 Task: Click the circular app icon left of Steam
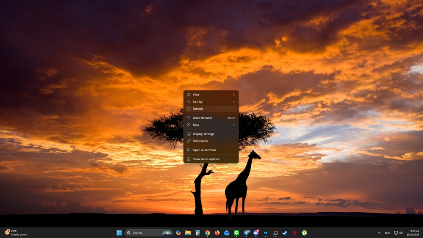coord(275,233)
